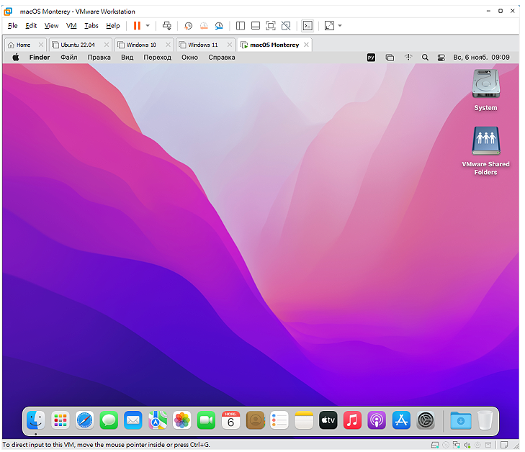Toggle the thumbnail bar icon
Image resolution: width=525 pixels, height=452 pixels.
pyautogui.click(x=256, y=26)
